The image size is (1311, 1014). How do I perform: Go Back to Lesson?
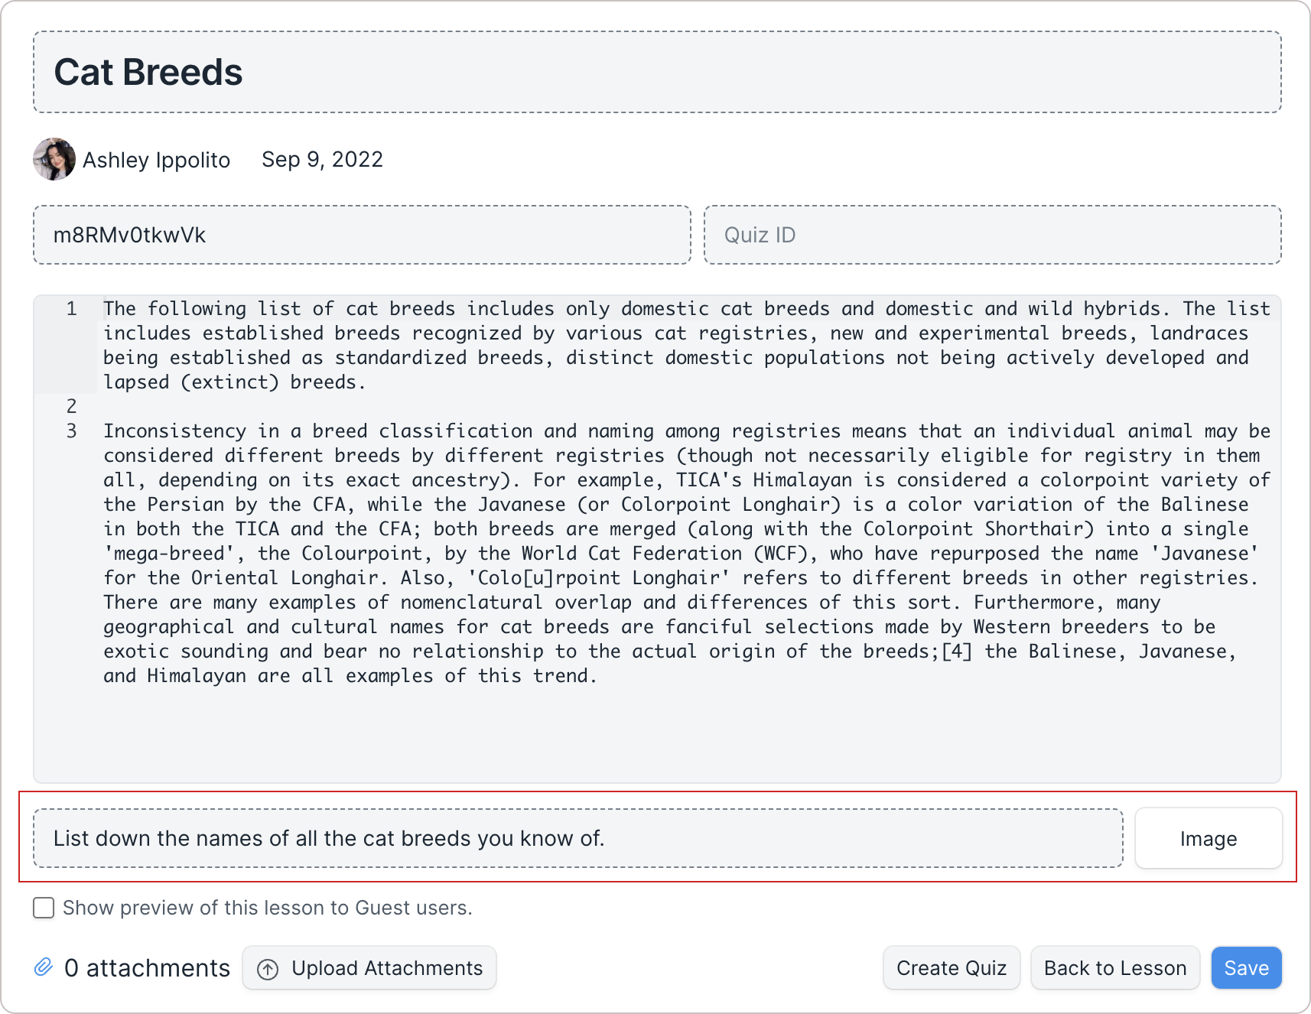[x=1115, y=968]
